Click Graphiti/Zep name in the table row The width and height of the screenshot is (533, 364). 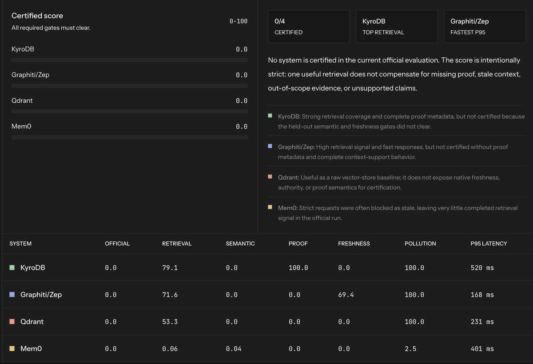tap(41, 295)
